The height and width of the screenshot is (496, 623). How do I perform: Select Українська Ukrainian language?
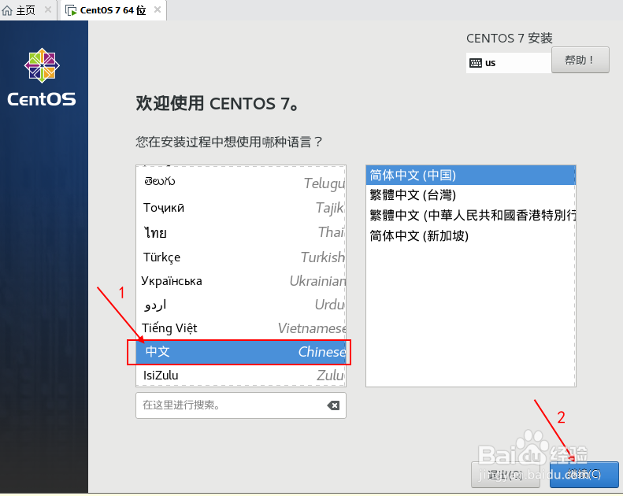click(241, 281)
